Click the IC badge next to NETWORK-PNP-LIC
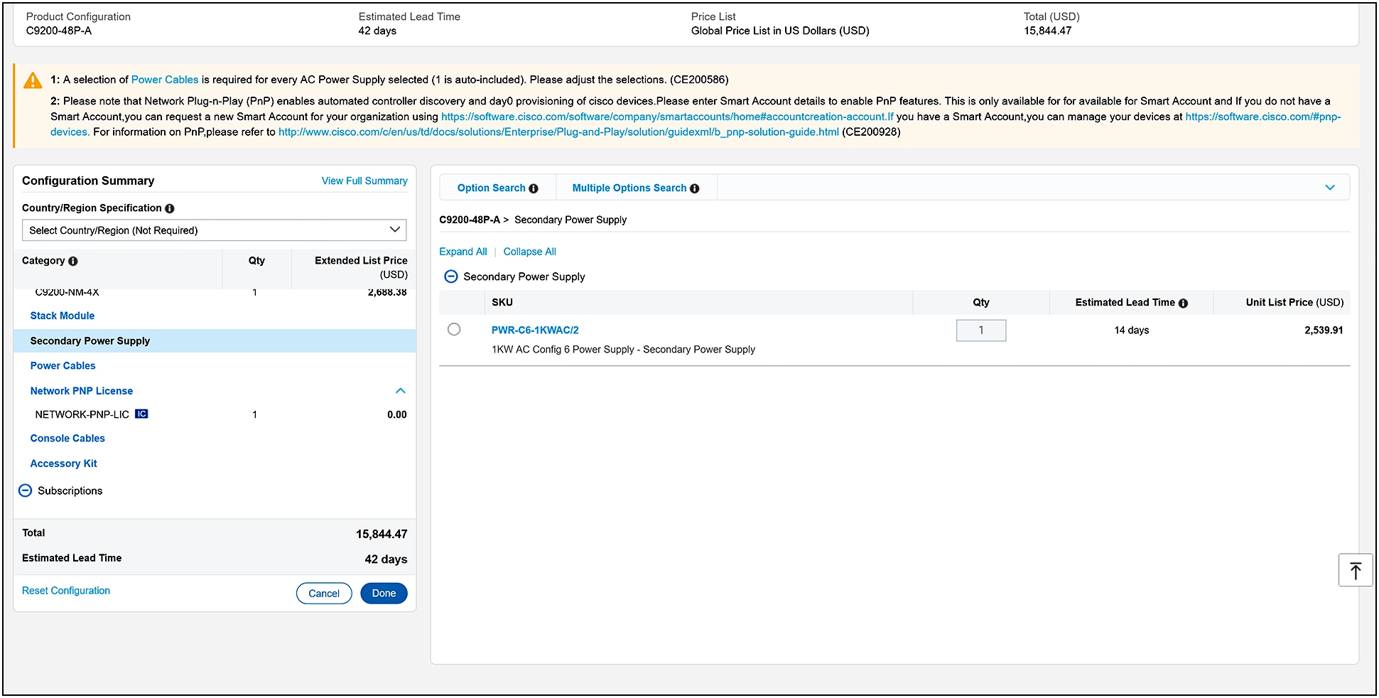Screen dimensions: 1379x698 [x=141, y=414]
